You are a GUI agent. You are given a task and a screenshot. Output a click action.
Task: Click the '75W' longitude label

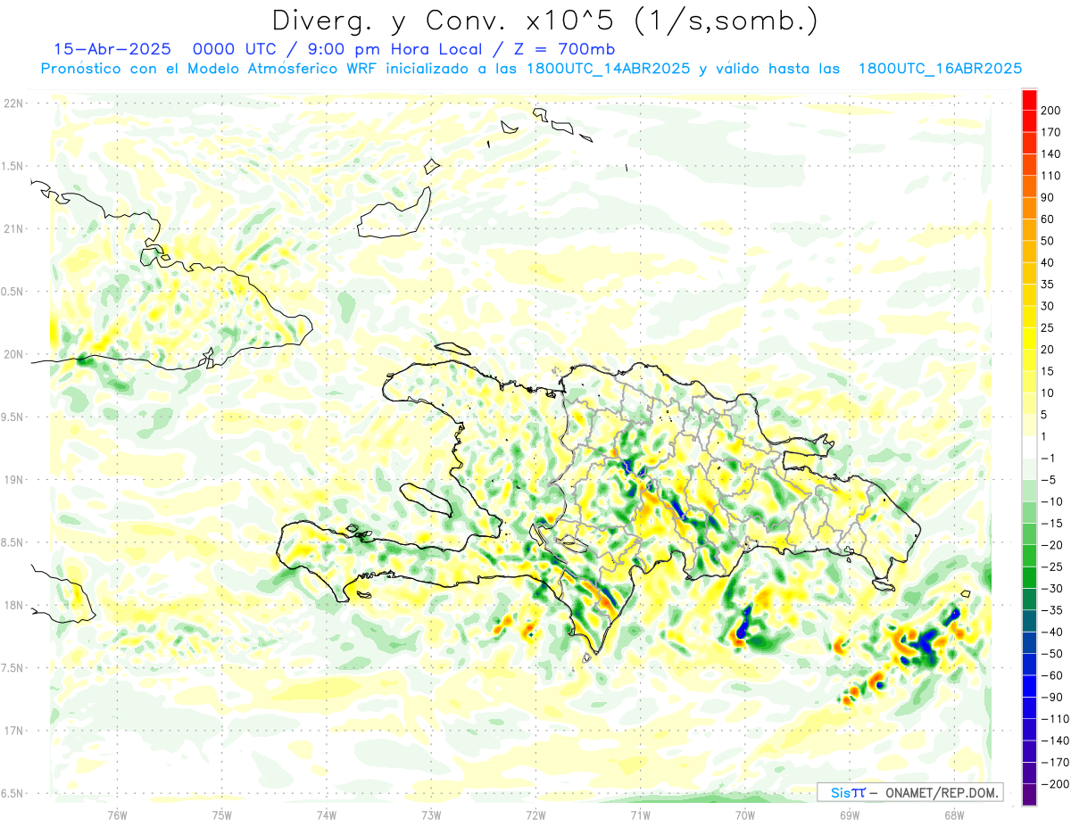coord(222,814)
